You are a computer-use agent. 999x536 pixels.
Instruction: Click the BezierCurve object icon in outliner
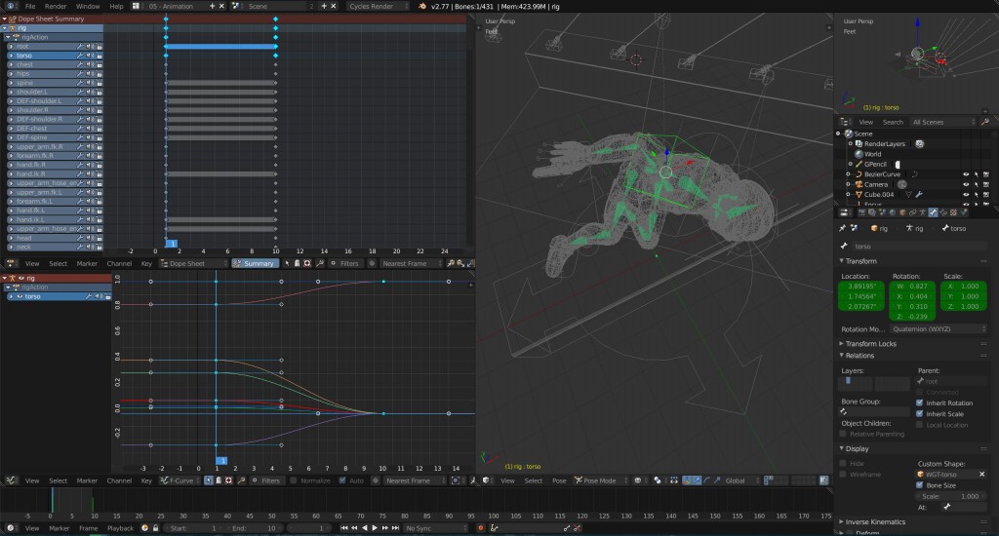pyautogui.click(x=858, y=174)
